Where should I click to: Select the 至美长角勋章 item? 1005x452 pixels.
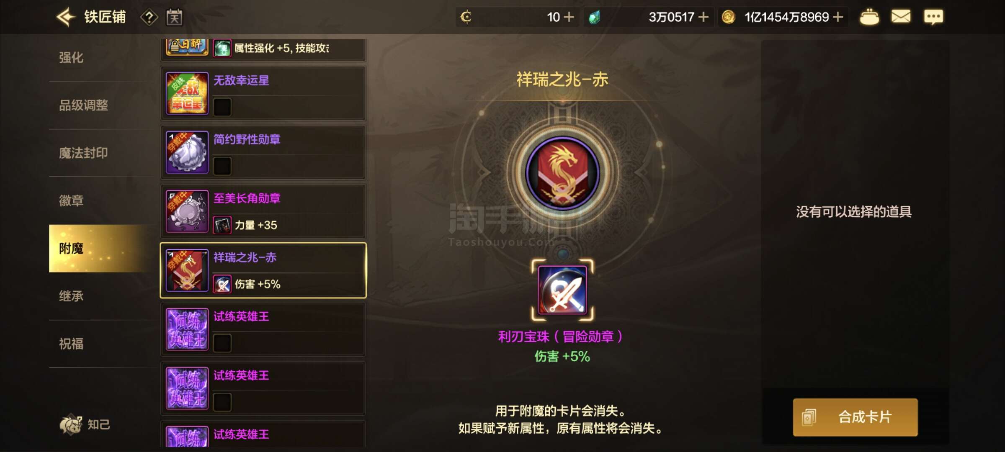click(x=263, y=211)
